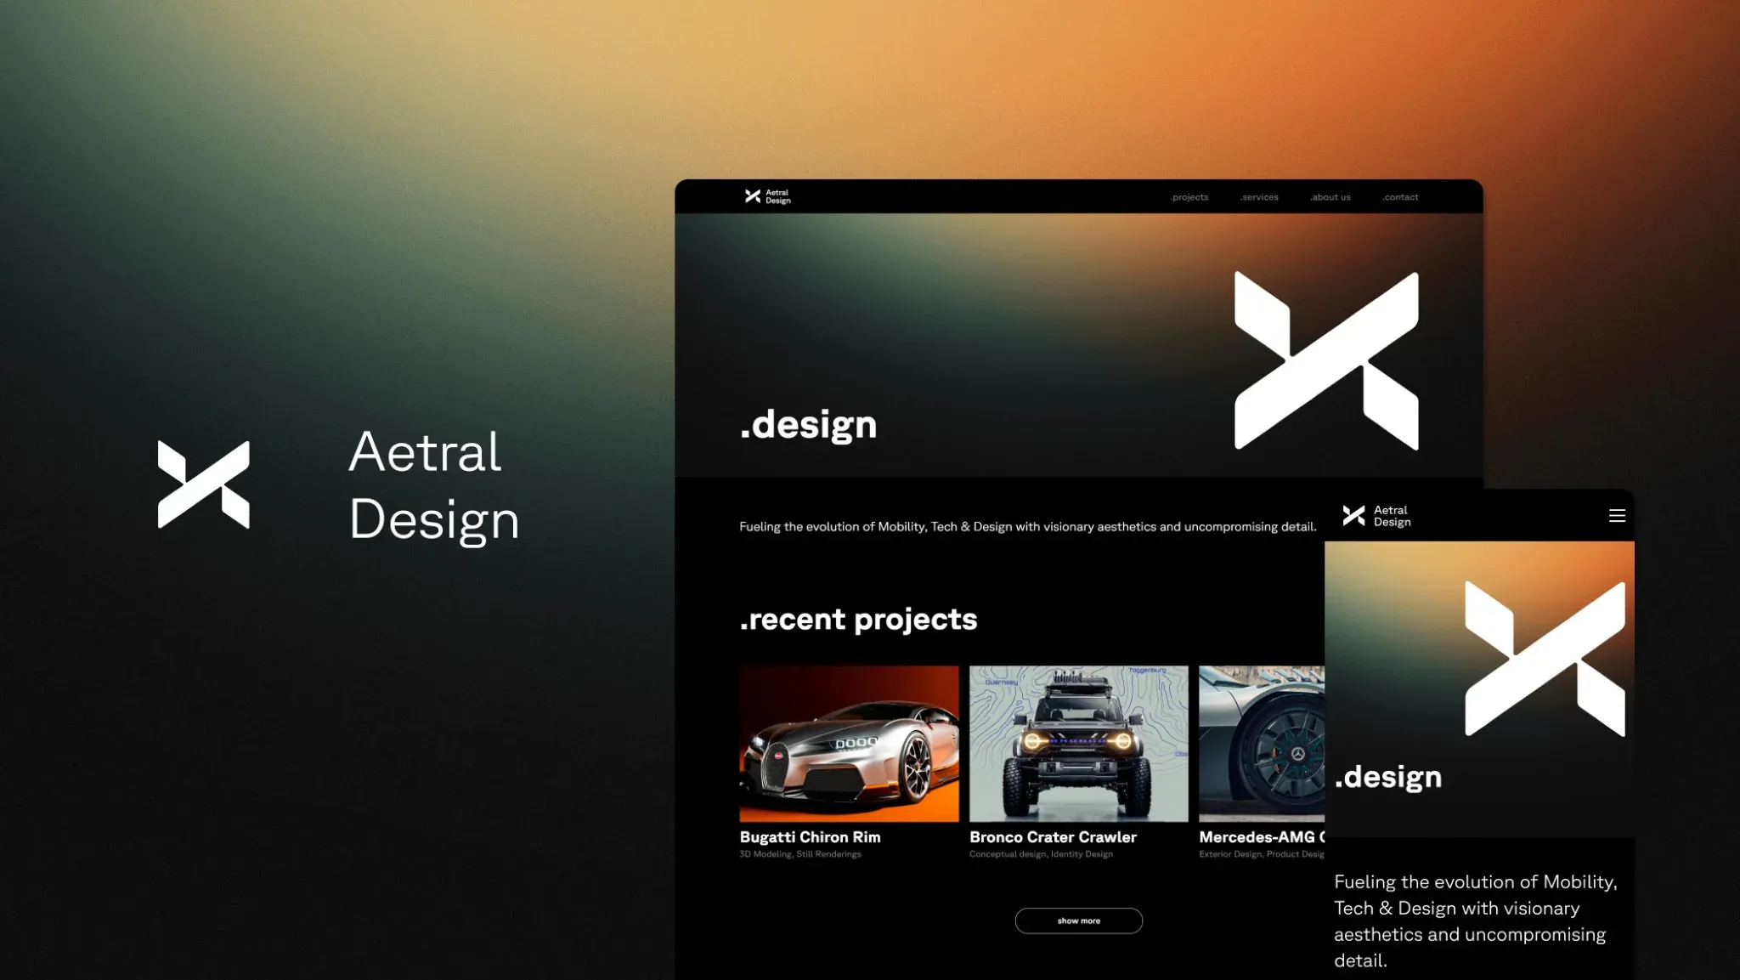This screenshot has height=980, width=1740.
Task: Open the Mercedes-AMG project image
Action: coord(1262,744)
